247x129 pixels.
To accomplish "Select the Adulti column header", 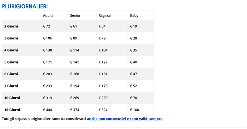I will (x=48, y=15).
